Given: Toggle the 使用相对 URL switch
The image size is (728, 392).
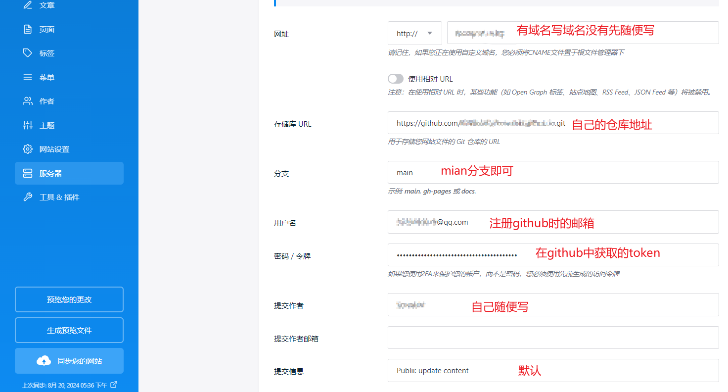Looking at the screenshot, I should [396, 79].
